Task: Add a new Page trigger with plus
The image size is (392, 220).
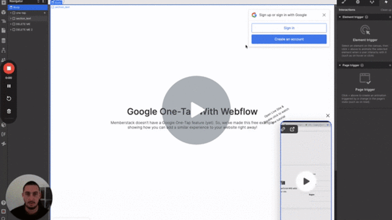Action: click(x=390, y=65)
